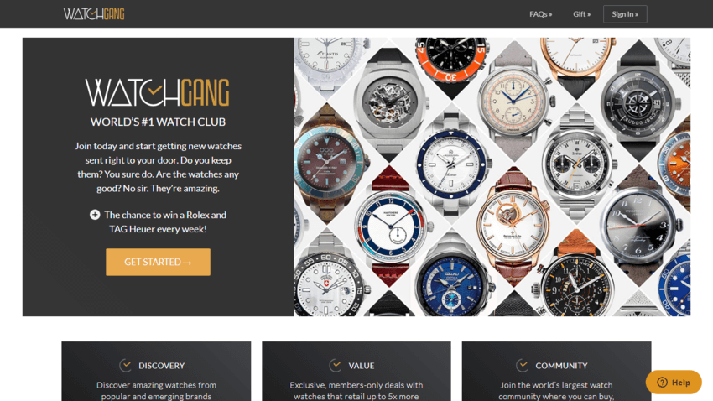Viewport: 713px width, 401px height.
Task: Click the checkmark icon next to Discovery
Action: point(126,365)
